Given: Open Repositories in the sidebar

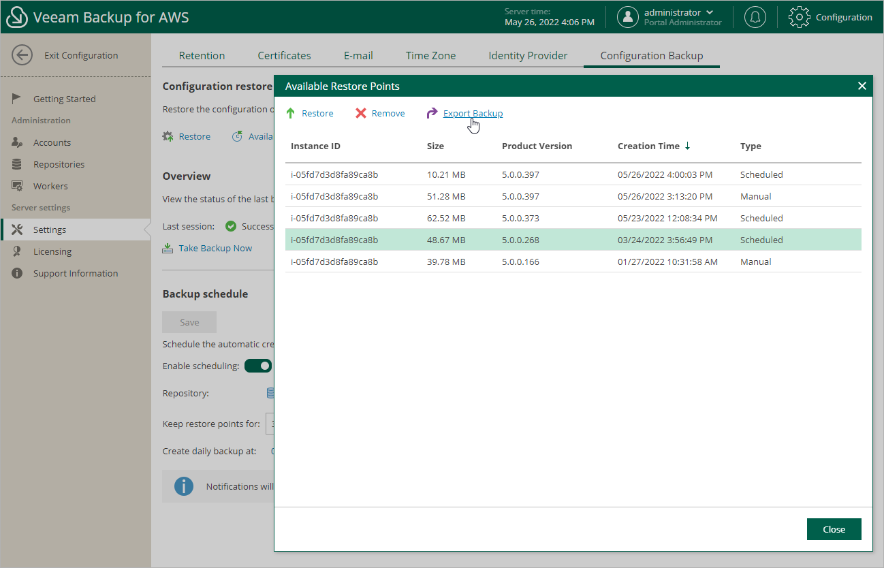Looking at the screenshot, I should [59, 164].
